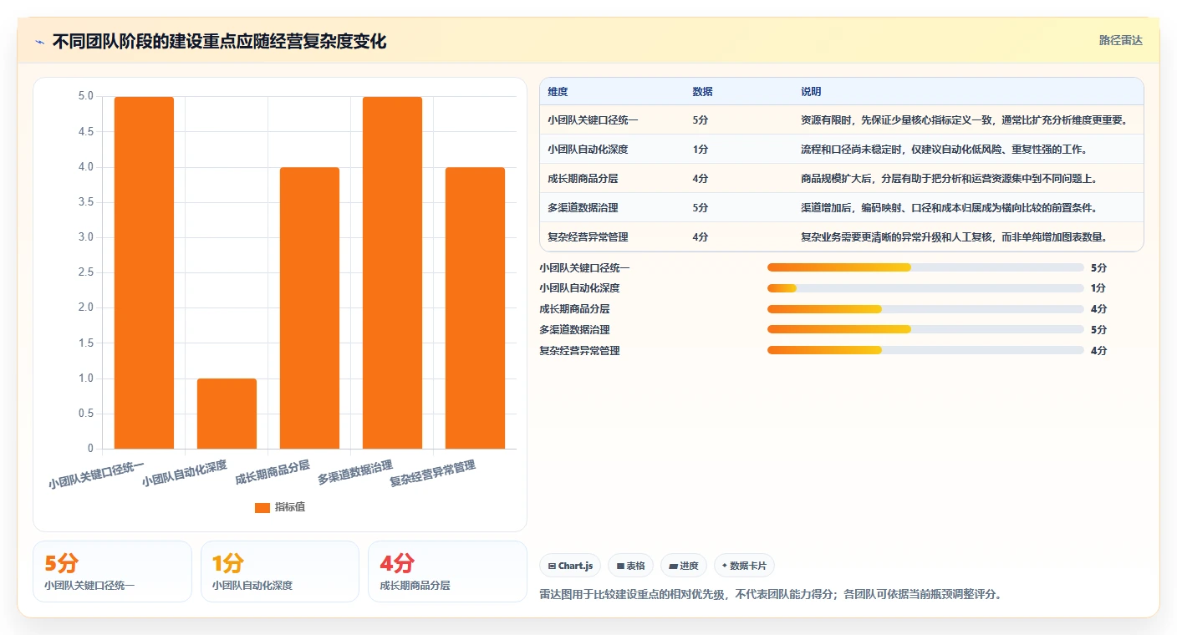This screenshot has height=635, width=1177.
Task: Click the 成长期商品分层 bar in the chart
Action: [x=309, y=308]
